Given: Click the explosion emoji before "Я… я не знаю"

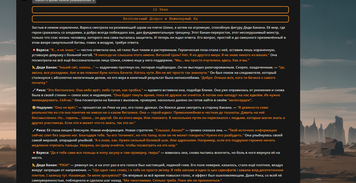Looking at the screenshot, I should coord(34,50).
